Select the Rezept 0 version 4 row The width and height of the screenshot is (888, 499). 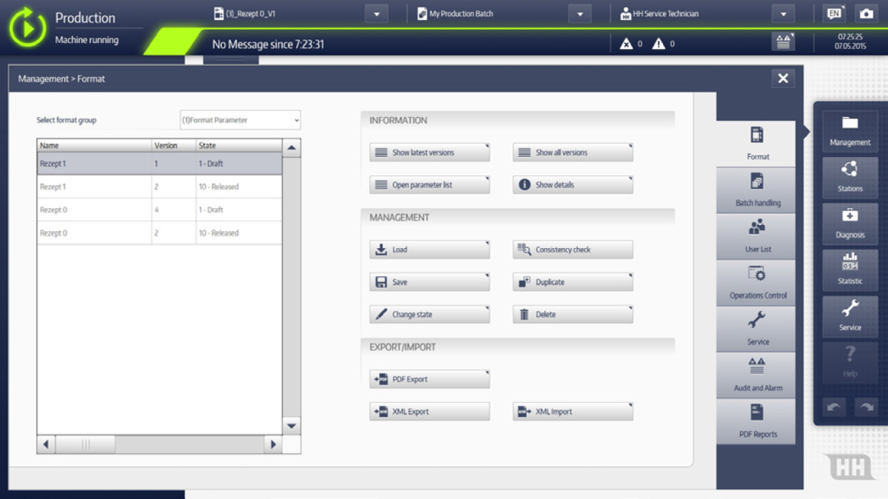(x=159, y=210)
